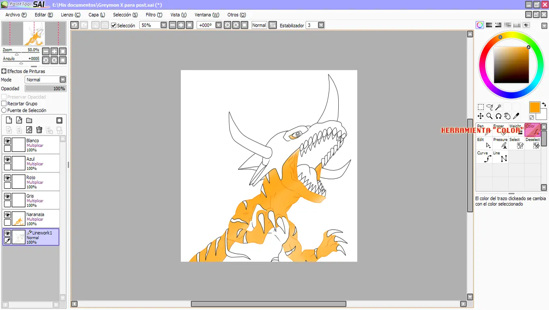Open the Capa menu
Image resolution: width=549 pixels, height=310 pixels.
pyautogui.click(x=97, y=15)
